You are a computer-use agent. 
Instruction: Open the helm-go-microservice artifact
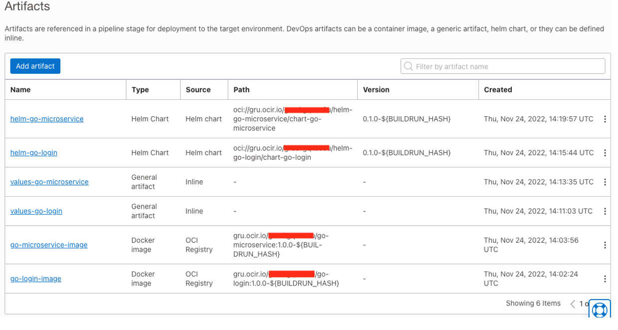click(46, 119)
